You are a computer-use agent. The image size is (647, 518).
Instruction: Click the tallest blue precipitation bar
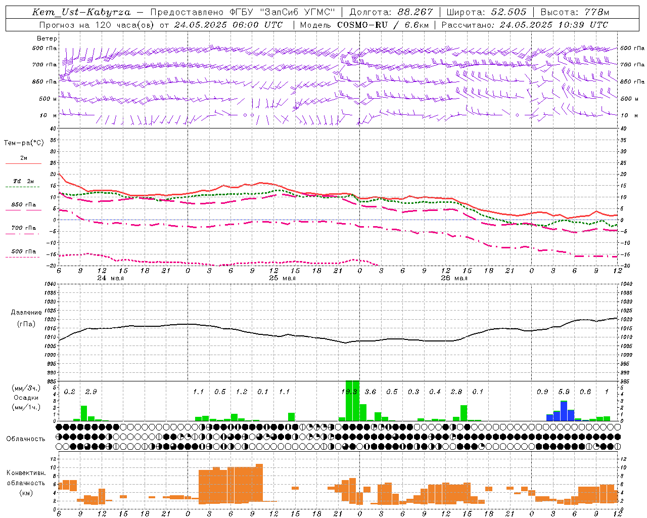(x=564, y=411)
